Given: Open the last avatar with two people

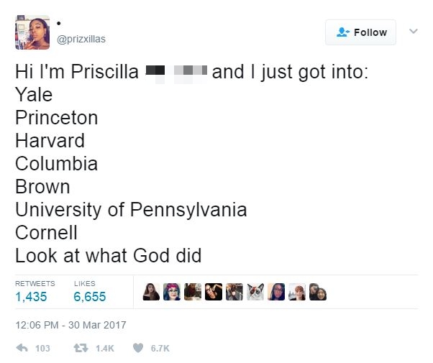Looking at the screenshot, I should [x=318, y=292].
